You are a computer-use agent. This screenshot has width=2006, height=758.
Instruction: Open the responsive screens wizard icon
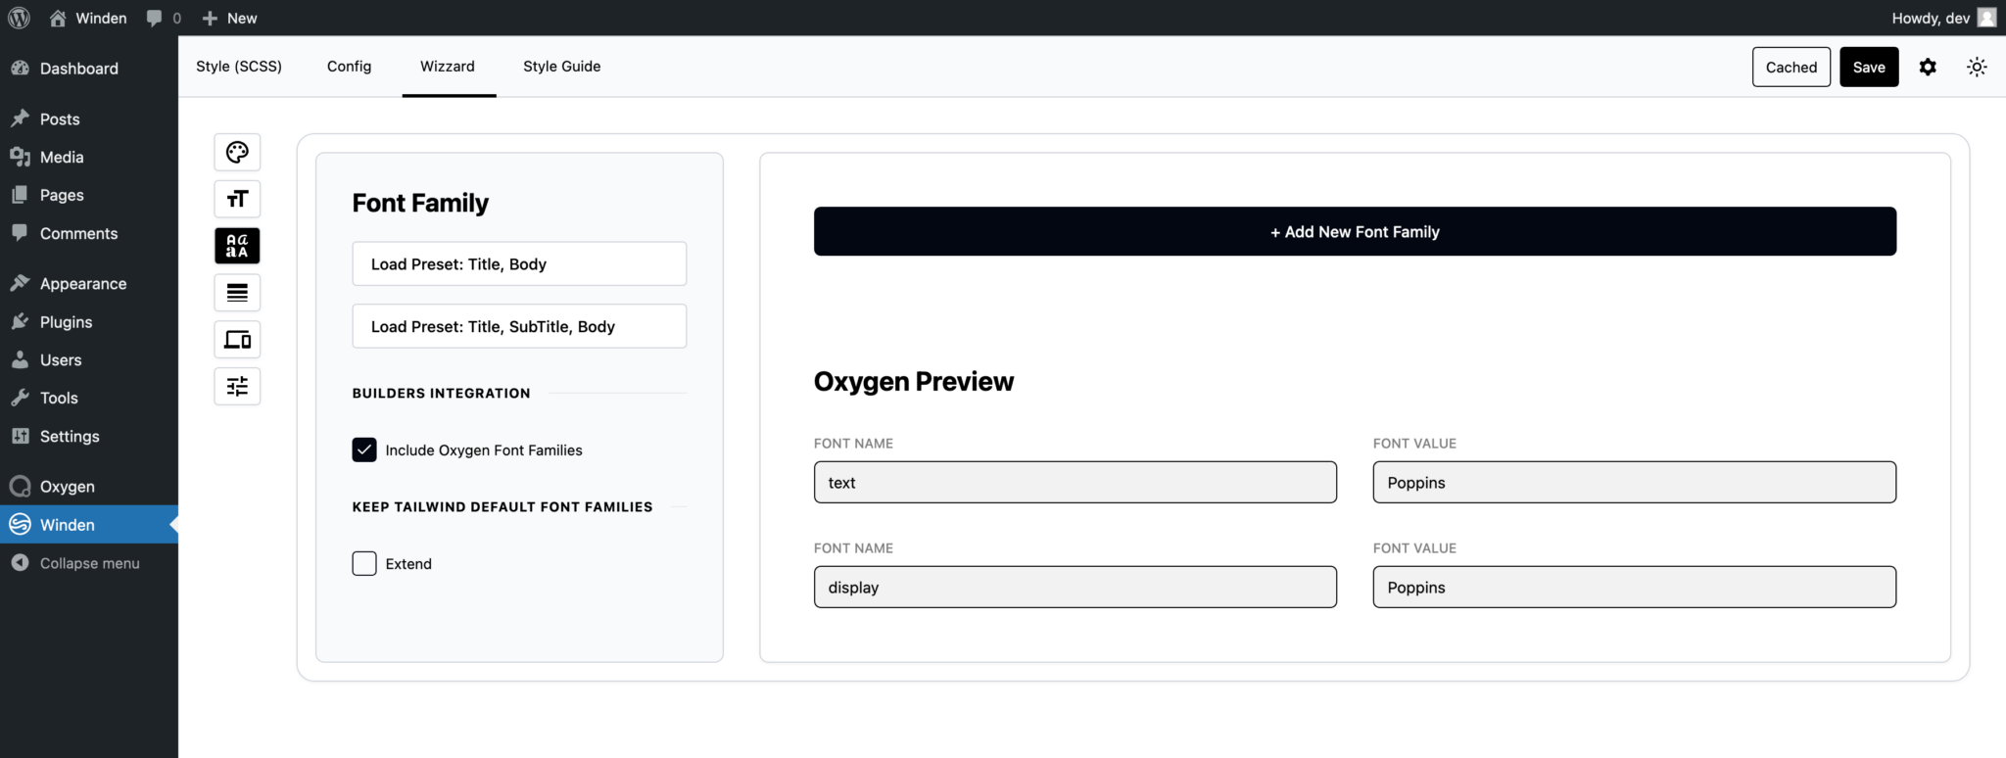click(237, 339)
